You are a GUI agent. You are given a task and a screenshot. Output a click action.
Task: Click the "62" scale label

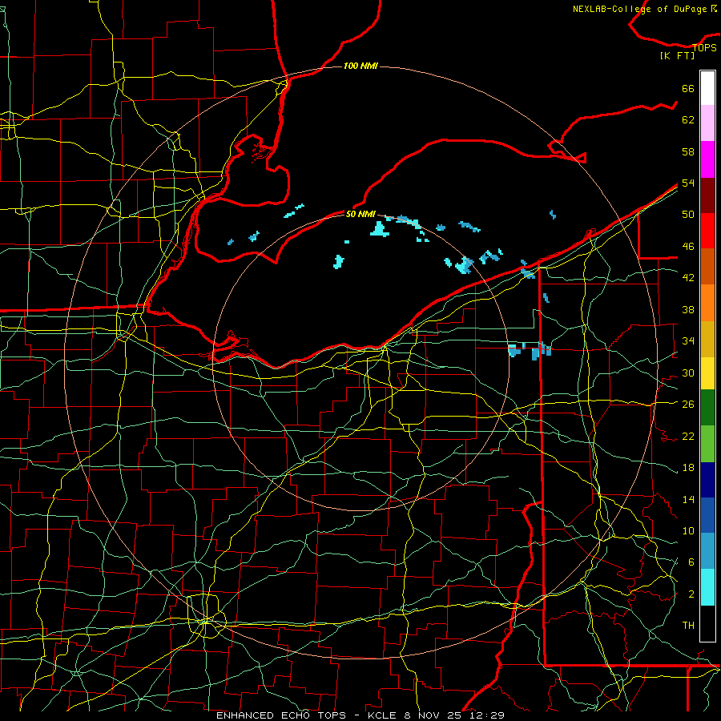(688, 120)
